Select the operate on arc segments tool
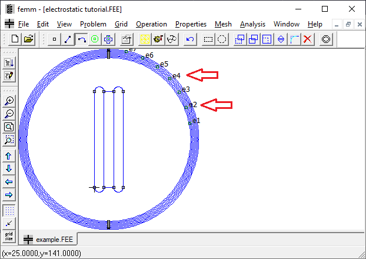 click(x=82, y=39)
